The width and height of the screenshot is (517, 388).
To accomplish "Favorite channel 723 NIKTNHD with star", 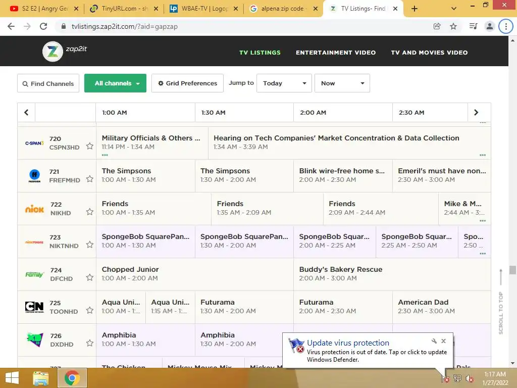I will [x=90, y=245].
